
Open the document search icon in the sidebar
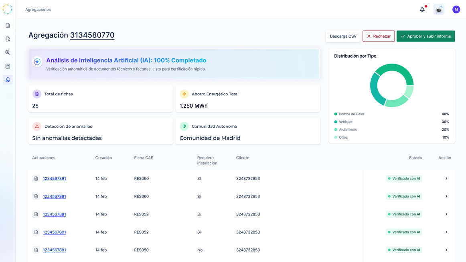[x=8, y=39]
